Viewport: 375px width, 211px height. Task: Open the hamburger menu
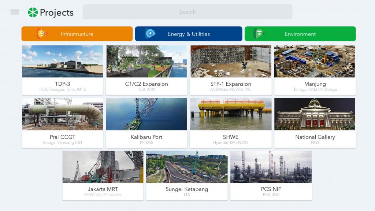point(15,12)
